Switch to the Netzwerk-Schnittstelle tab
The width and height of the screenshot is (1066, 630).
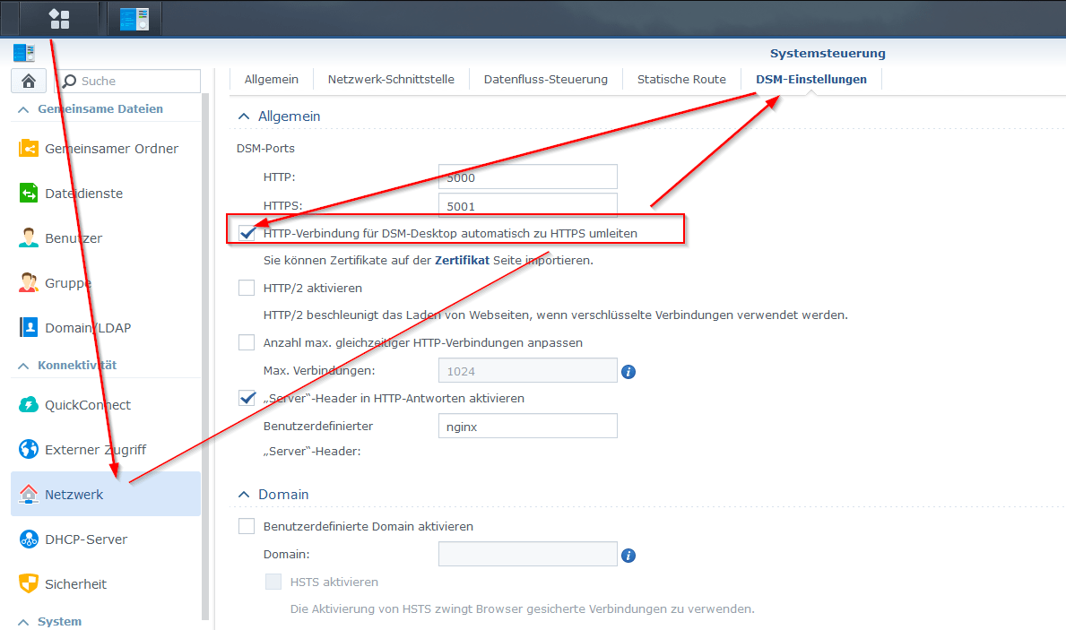click(389, 79)
